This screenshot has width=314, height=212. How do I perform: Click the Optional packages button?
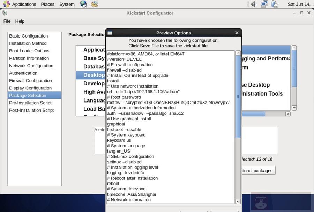tap(259, 171)
